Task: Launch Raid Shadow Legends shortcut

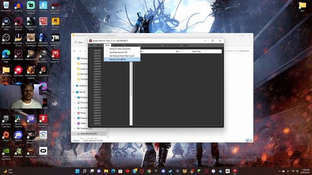Action: pyautogui.click(x=31, y=72)
